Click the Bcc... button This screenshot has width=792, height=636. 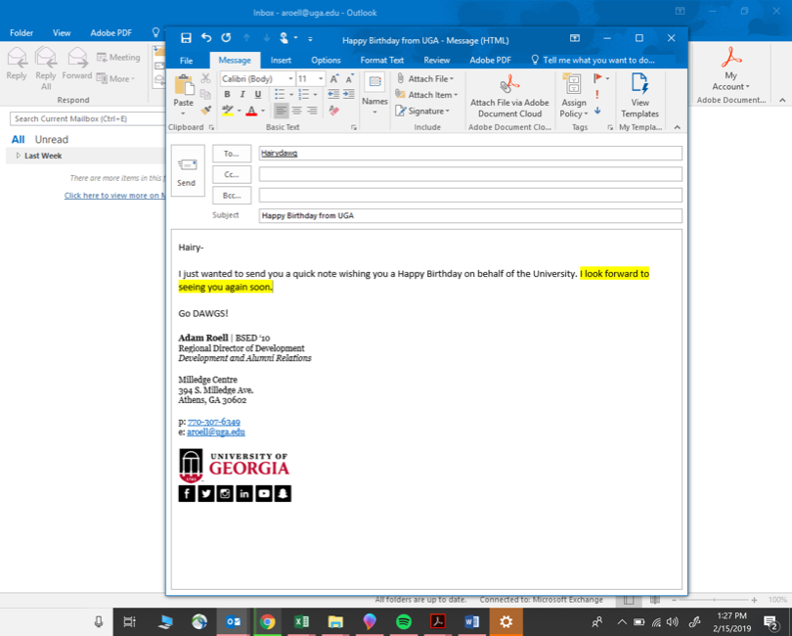[232, 195]
